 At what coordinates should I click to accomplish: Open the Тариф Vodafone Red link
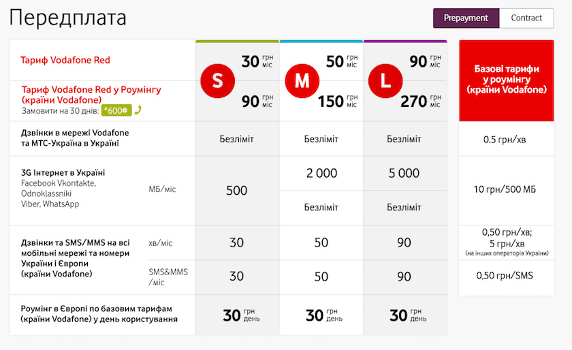pyautogui.click(x=65, y=60)
